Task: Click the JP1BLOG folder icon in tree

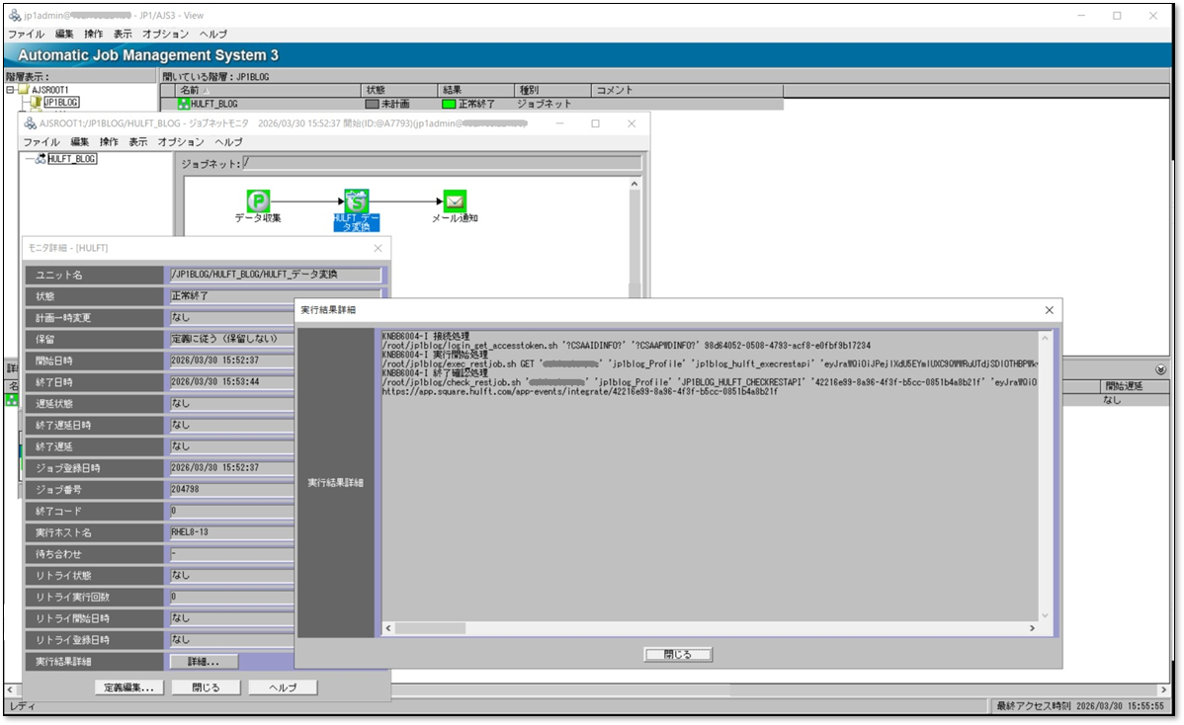Action: (x=37, y=102)
